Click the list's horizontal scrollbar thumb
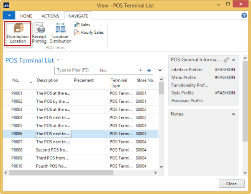This screenshot has height=194, width=251. click(x=61, y=173)
